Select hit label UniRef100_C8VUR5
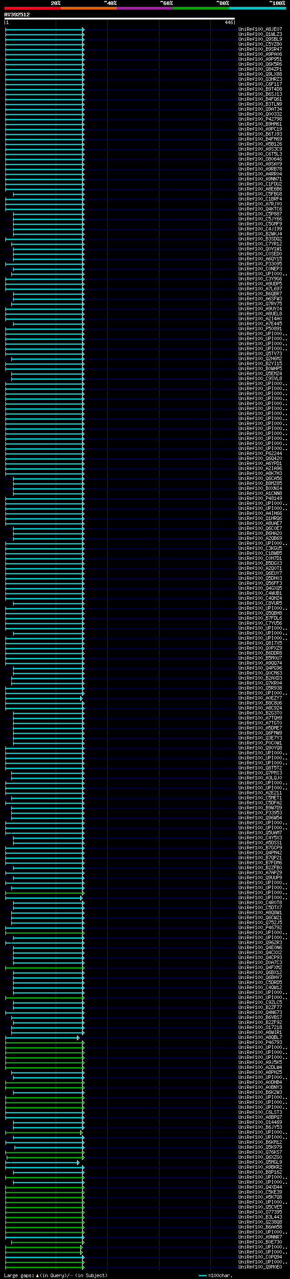The image size is (290, 1279). [260, 603]
